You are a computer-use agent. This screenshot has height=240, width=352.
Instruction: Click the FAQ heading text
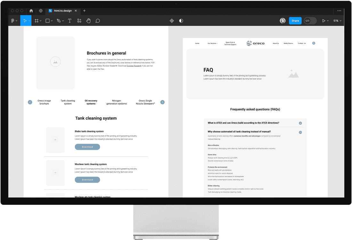point(208,70)
